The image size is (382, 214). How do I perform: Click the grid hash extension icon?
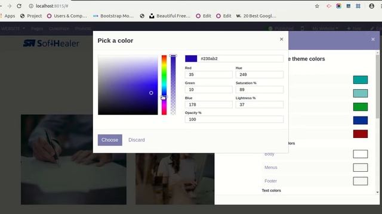pyautogui.click(x=358, y=6)
